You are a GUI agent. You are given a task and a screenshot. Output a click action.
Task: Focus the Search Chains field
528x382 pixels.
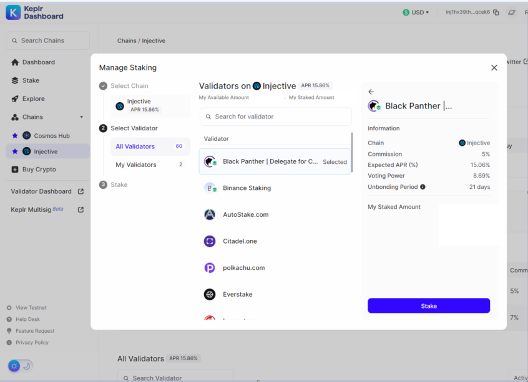48,41
